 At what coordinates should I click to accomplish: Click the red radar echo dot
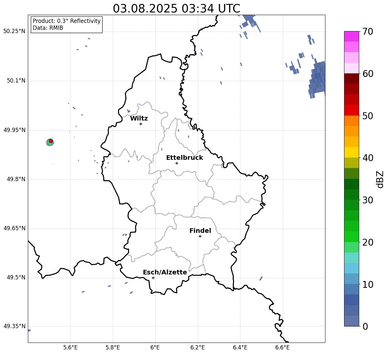pyautogui.click(x=51, y=141)
